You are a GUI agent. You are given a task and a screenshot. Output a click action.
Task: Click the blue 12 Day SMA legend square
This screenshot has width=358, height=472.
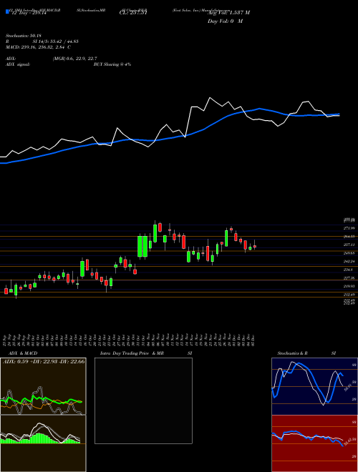[7, 12]
